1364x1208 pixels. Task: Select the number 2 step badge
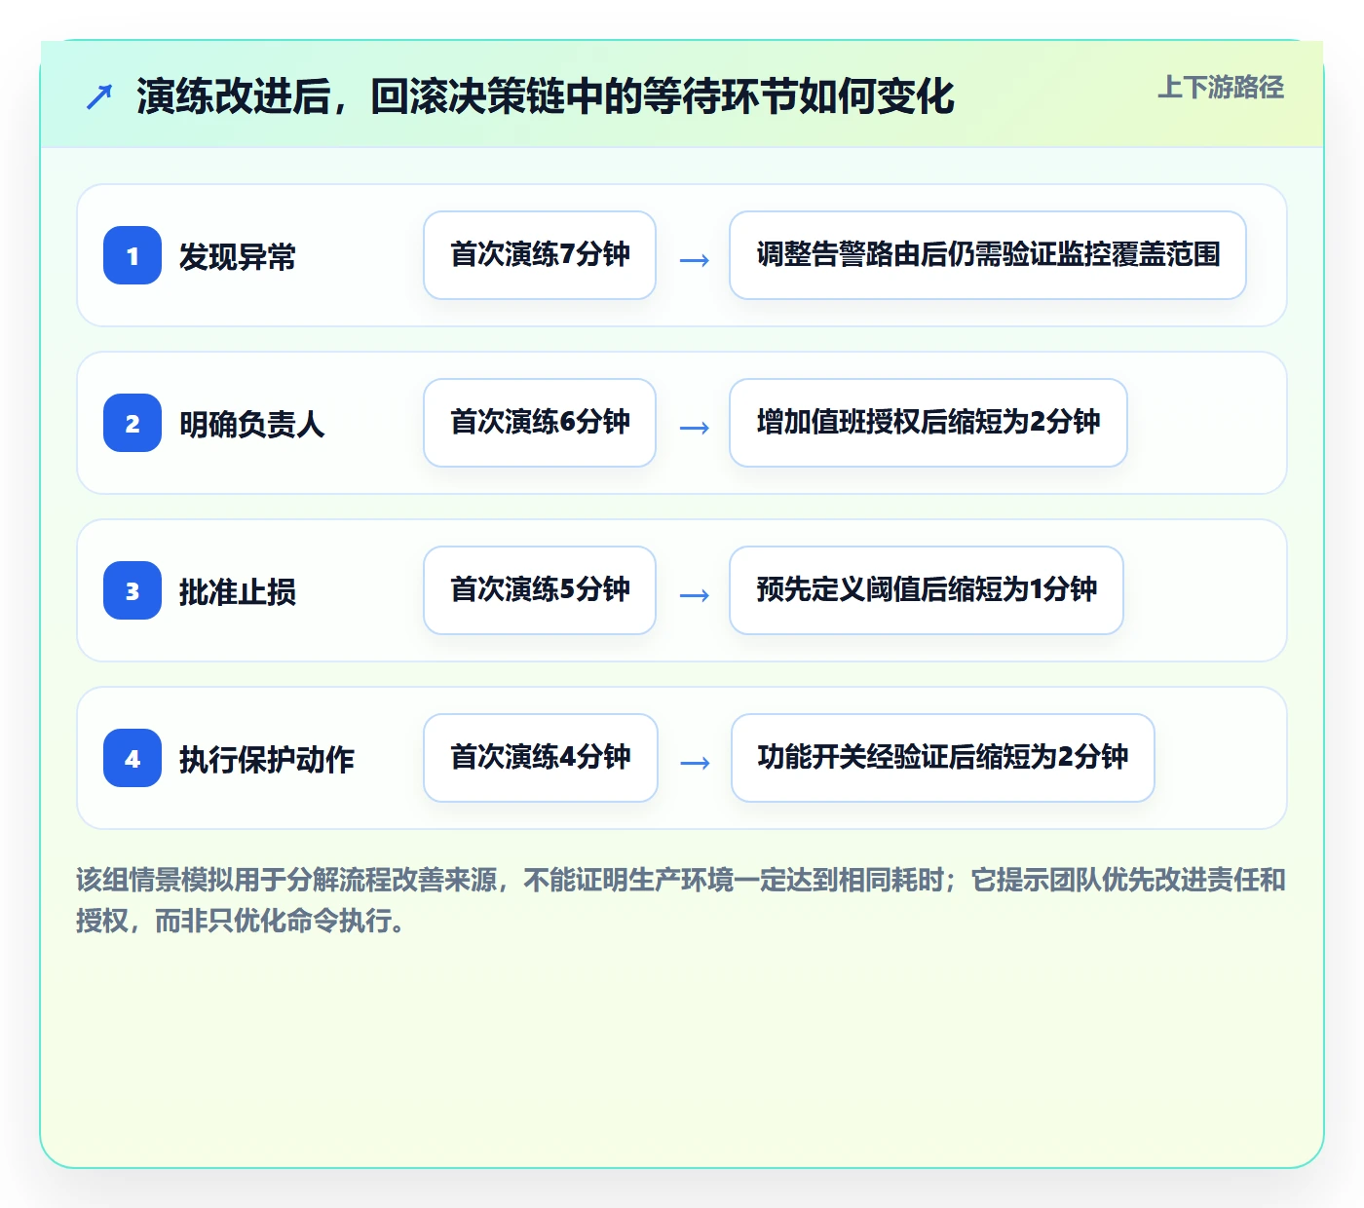click(x=133, y=423)
